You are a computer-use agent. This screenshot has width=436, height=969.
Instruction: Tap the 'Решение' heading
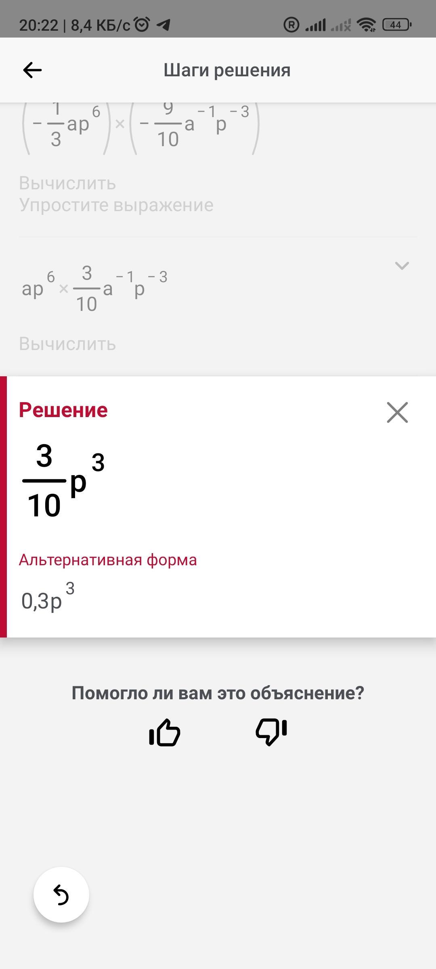pyautogui.click(x=63, y=410)
